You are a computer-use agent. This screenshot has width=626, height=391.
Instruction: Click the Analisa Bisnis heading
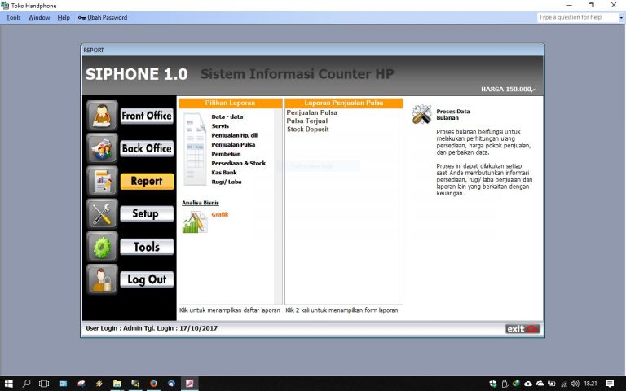[x=201, y=203]
